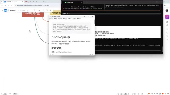Go to the browser home page
170x95 pixels.
click(x=12, y=6)
